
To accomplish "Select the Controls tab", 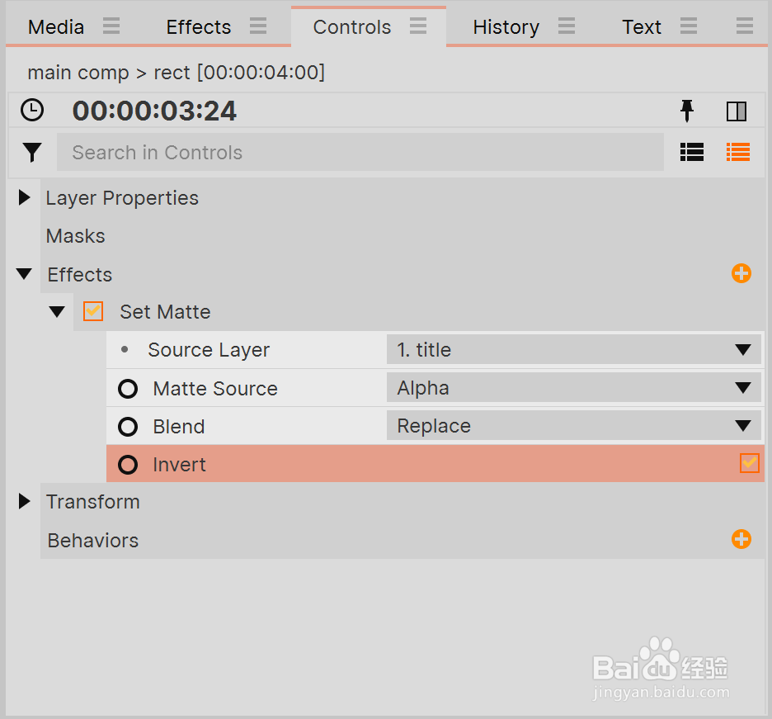I will pyautogui.click(x=352, y=27).
